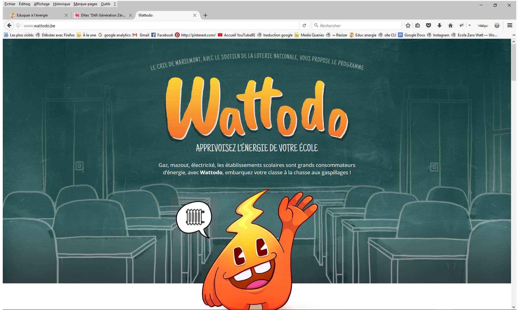The image size is (519, 310).
Task: Open the Édition menu
Action: [x=24, y=4]
